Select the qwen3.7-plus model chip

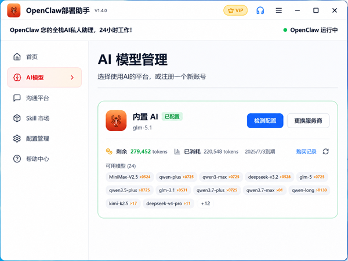pos(217,190)
